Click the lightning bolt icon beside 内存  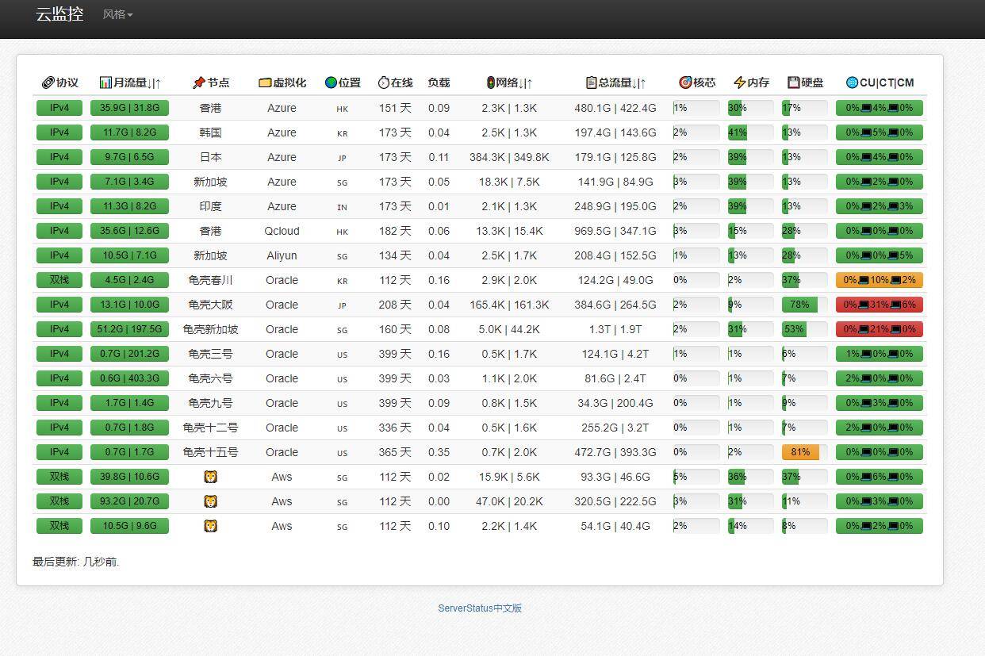pos(739,82)
